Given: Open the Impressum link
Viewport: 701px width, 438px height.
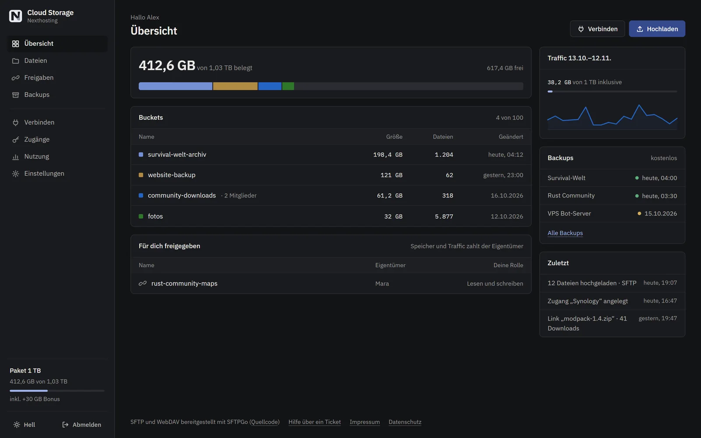Looking at the screenshot, I should pos(365,422).
